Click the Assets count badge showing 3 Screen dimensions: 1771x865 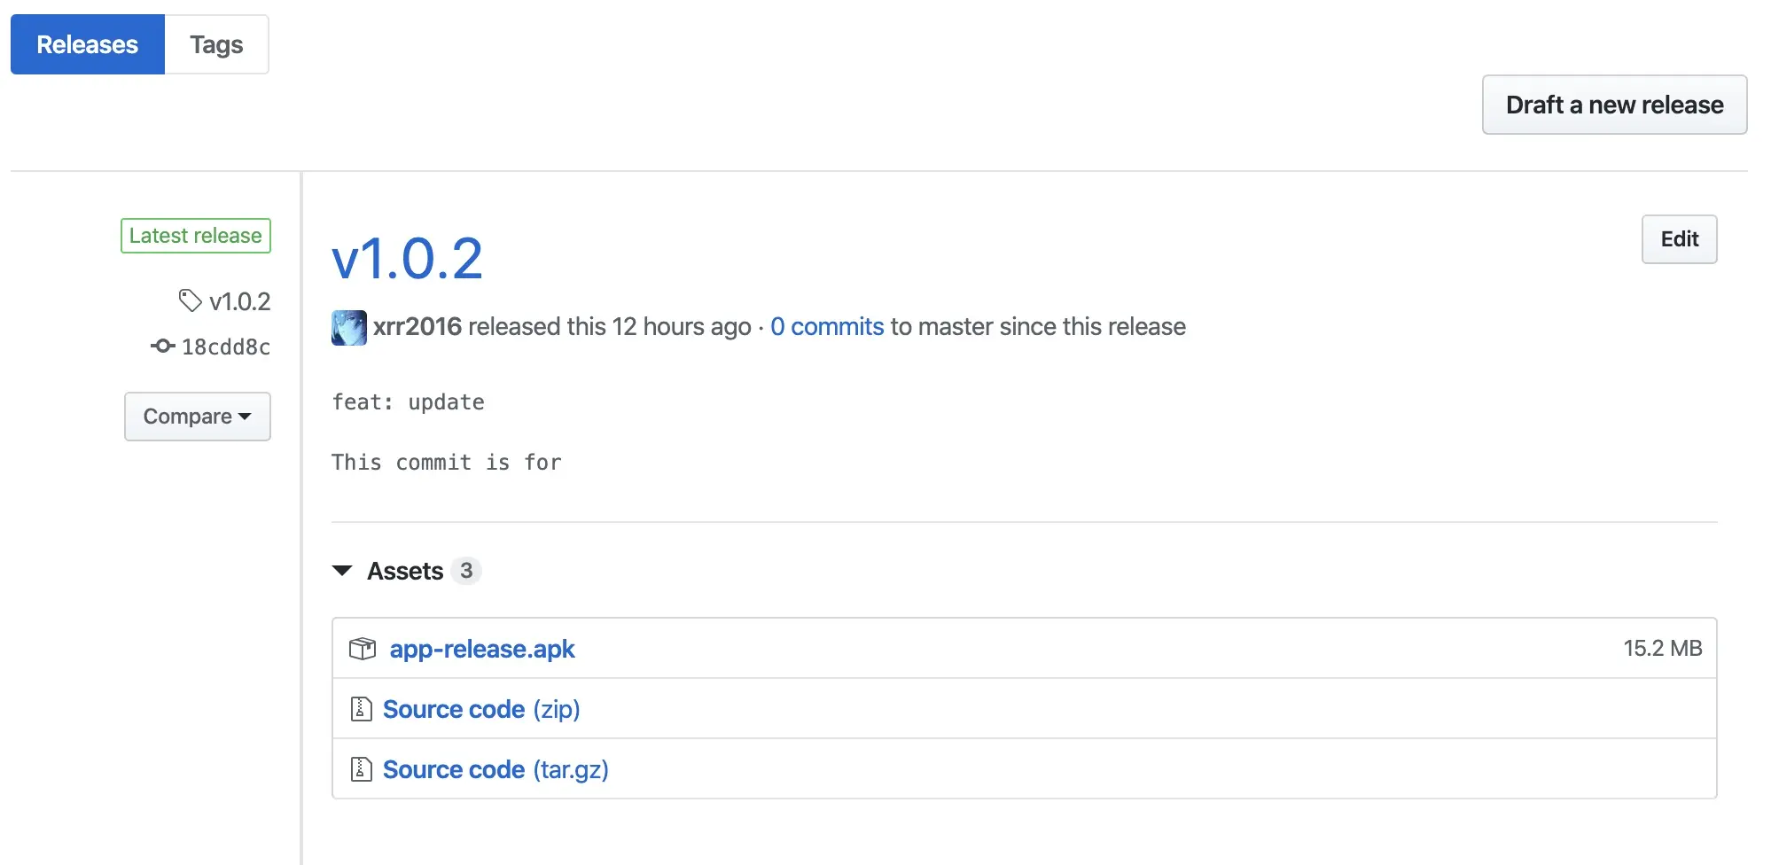pos(466,571)
